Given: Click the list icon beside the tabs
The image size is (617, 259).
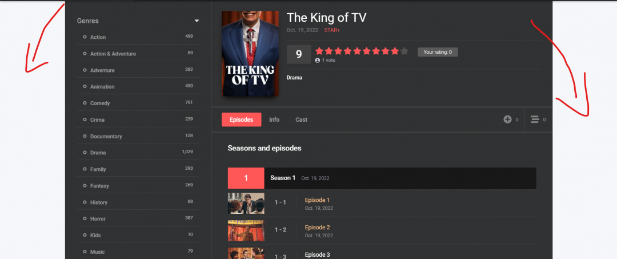Looking at the screenshot, I should 535,119.
